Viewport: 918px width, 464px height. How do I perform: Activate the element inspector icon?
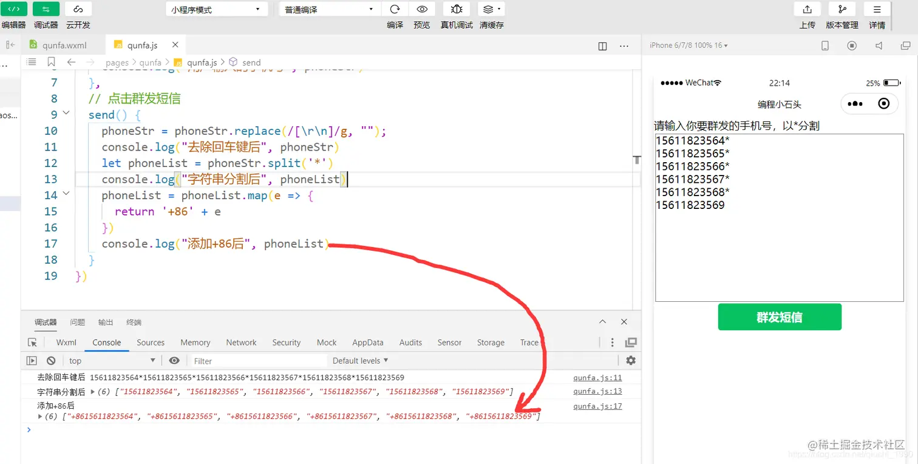tap(32, 343)
